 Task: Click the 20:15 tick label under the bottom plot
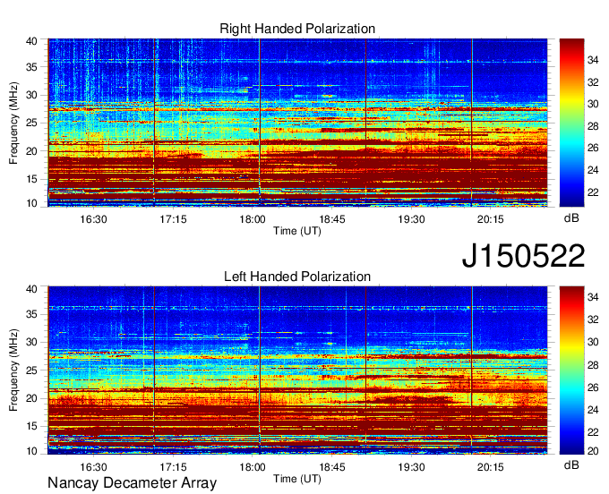point(491,467)
